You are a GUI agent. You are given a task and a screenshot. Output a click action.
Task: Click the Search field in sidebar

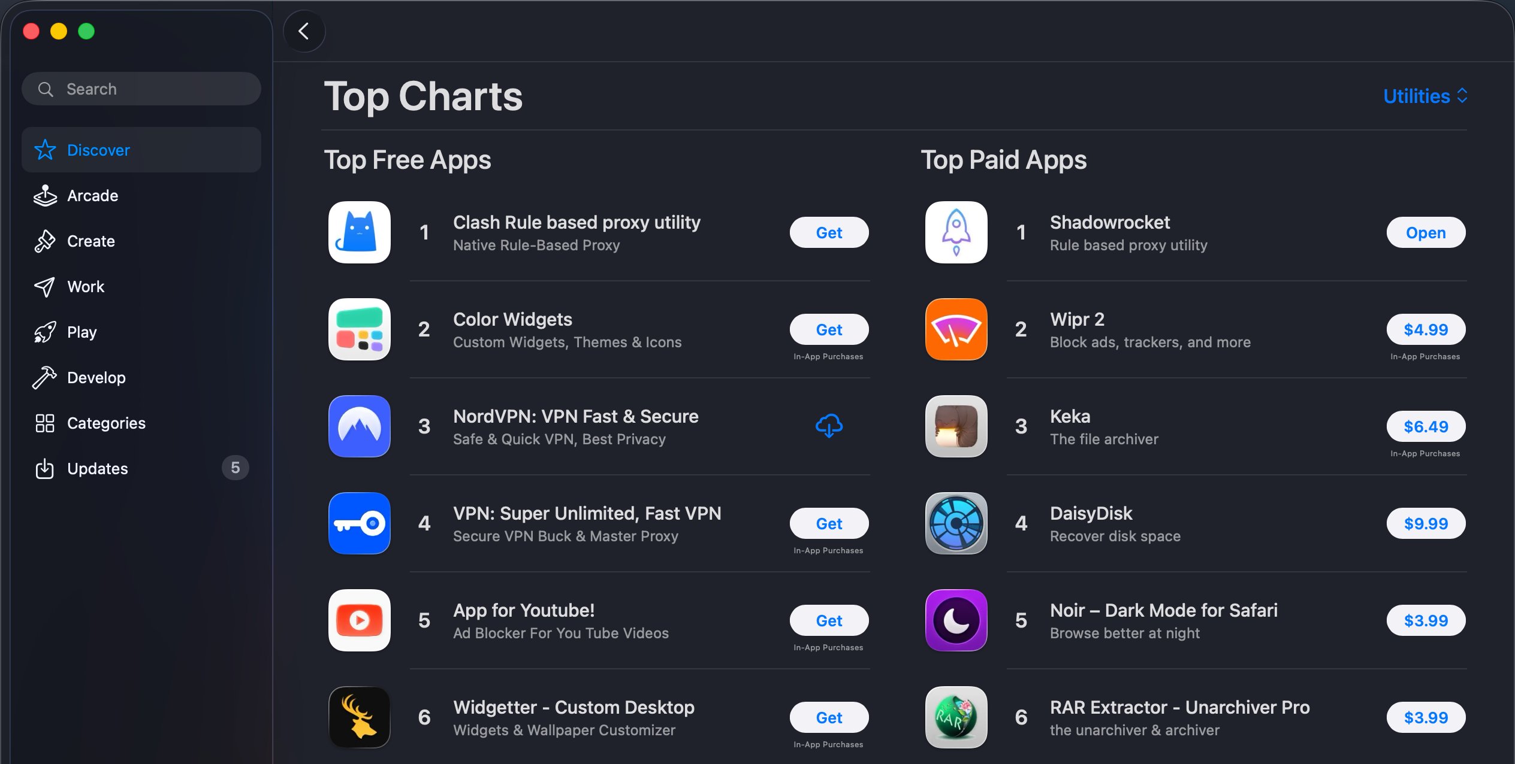(x=141, y=89)
